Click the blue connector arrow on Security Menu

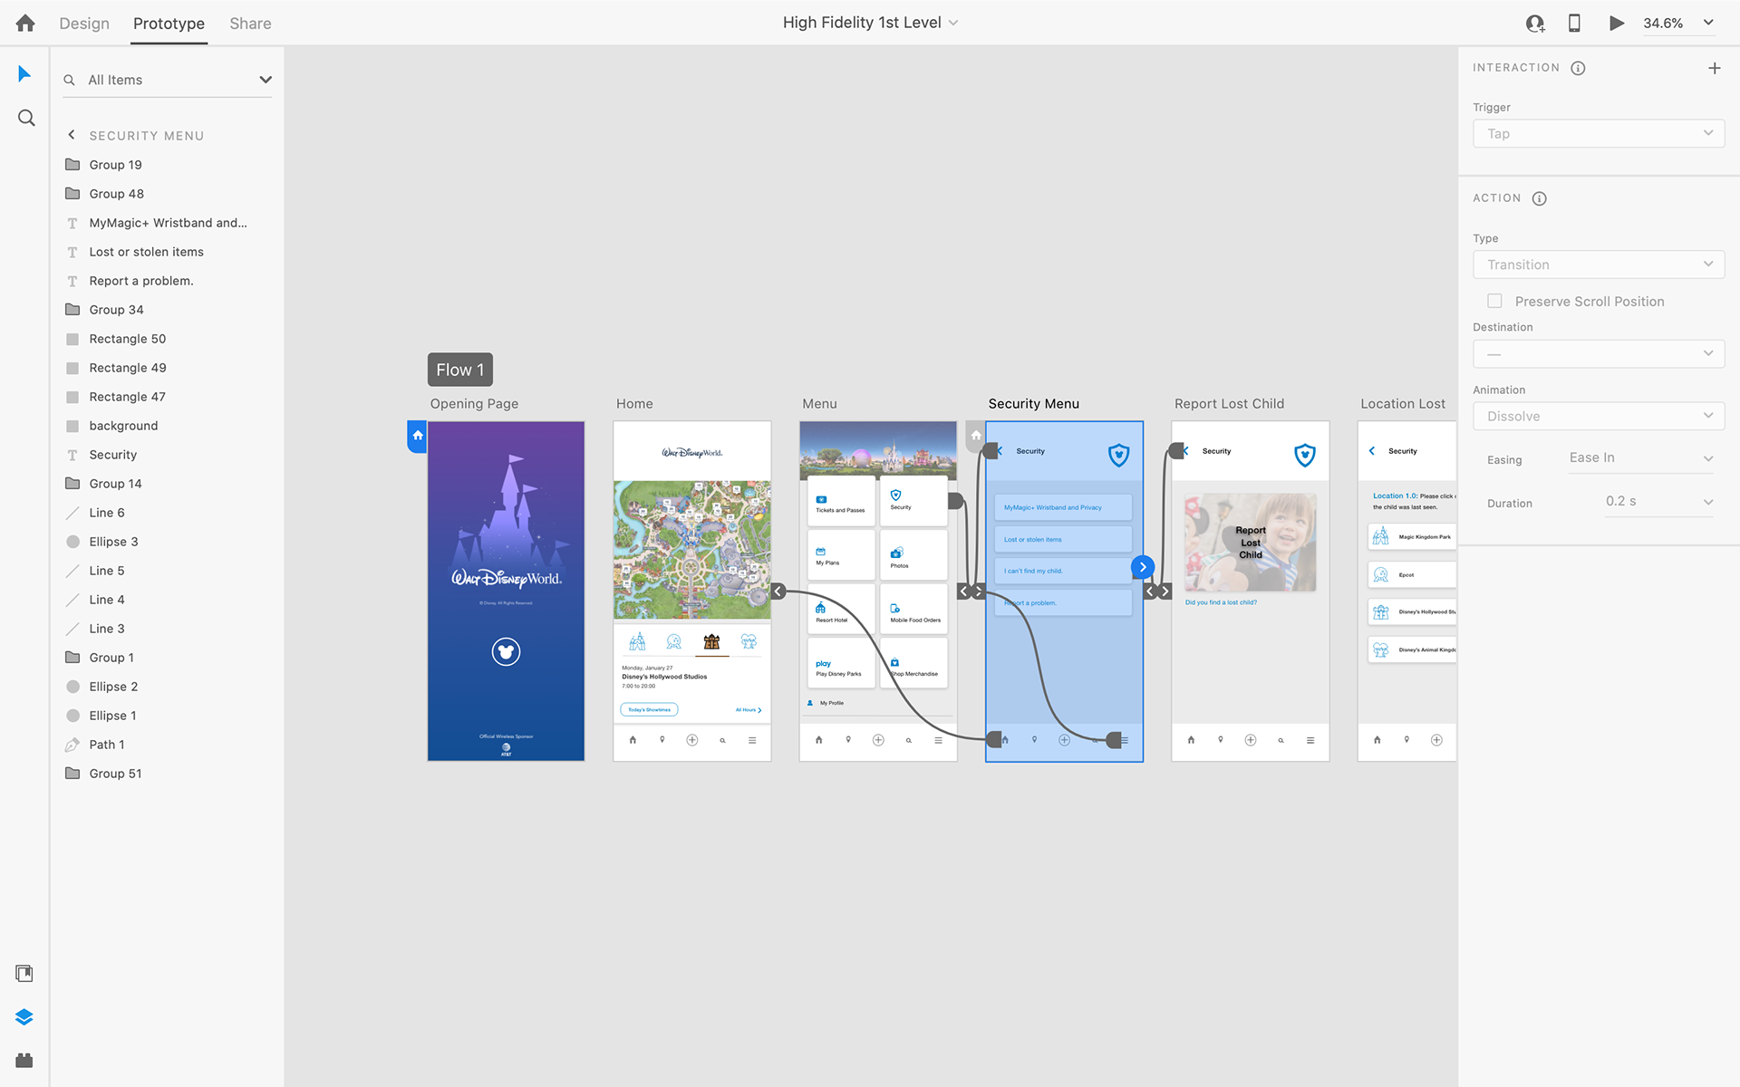click(x=1143, y=567)
